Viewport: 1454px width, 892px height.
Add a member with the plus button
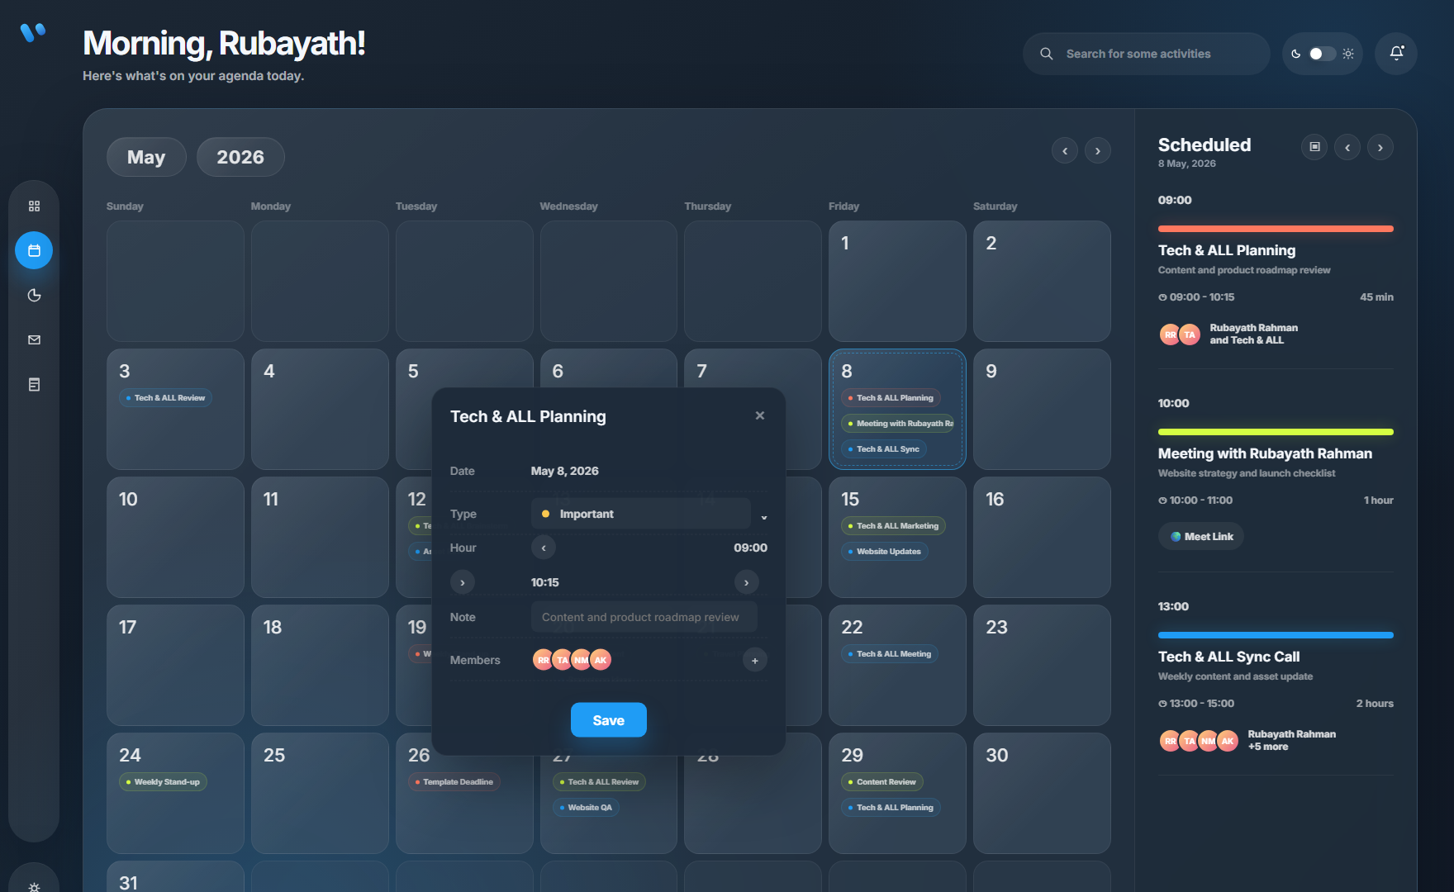tap(755, 660)
